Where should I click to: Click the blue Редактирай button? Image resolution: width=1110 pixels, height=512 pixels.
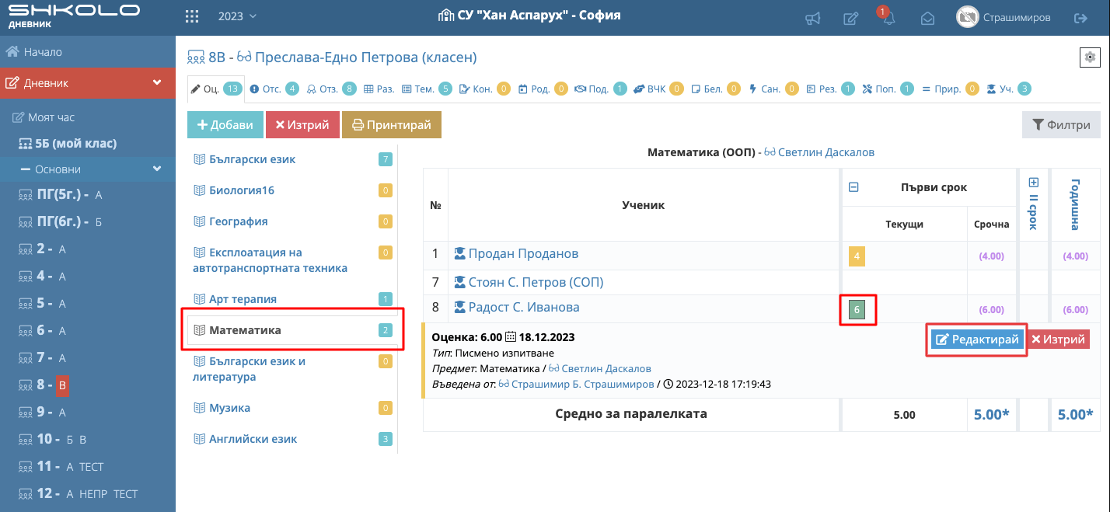click(976, 340)
